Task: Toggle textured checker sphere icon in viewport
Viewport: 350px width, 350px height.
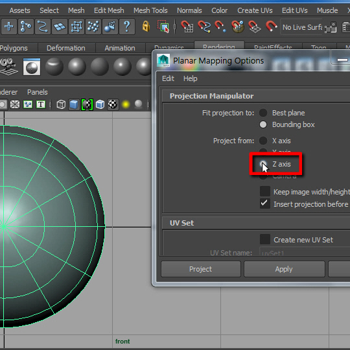Action: click(113, 104)
